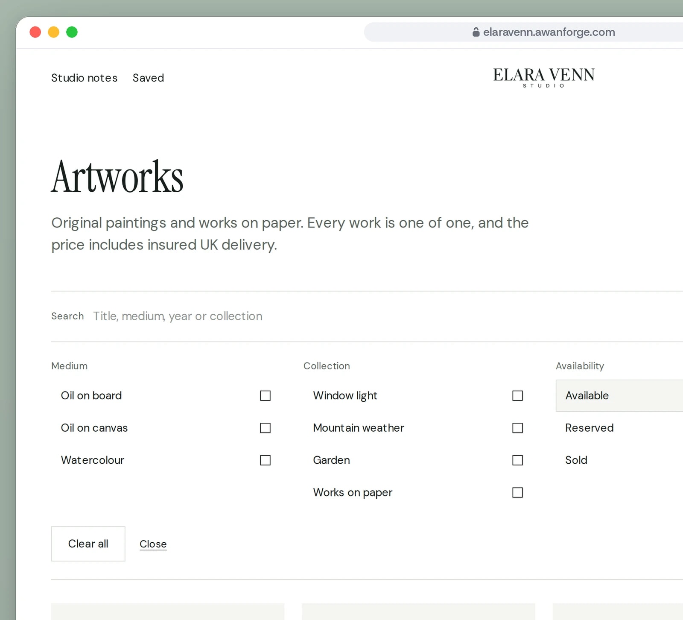This screenshot has width=683, height=620.
Task: Tick the Oil on board checkbox
Action: (x=265, y=396)
